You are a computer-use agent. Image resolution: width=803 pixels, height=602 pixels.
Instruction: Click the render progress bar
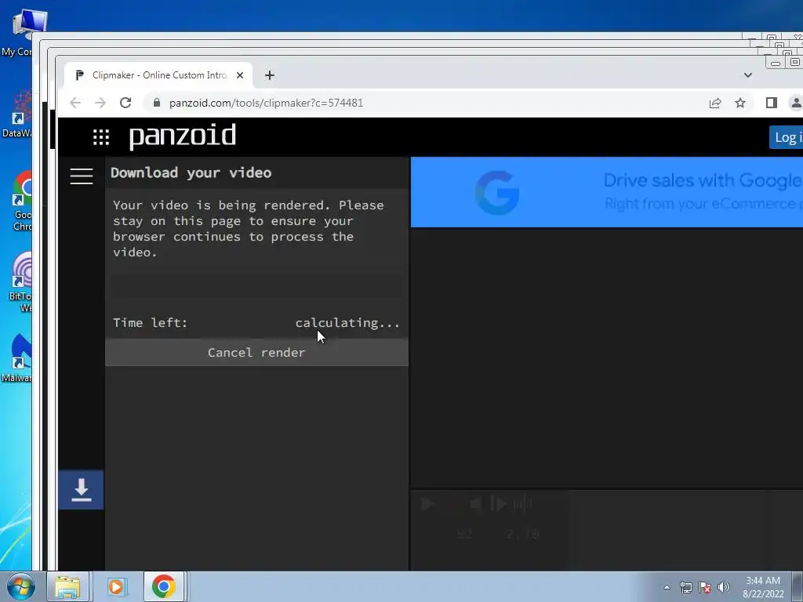tap(255, 285)
